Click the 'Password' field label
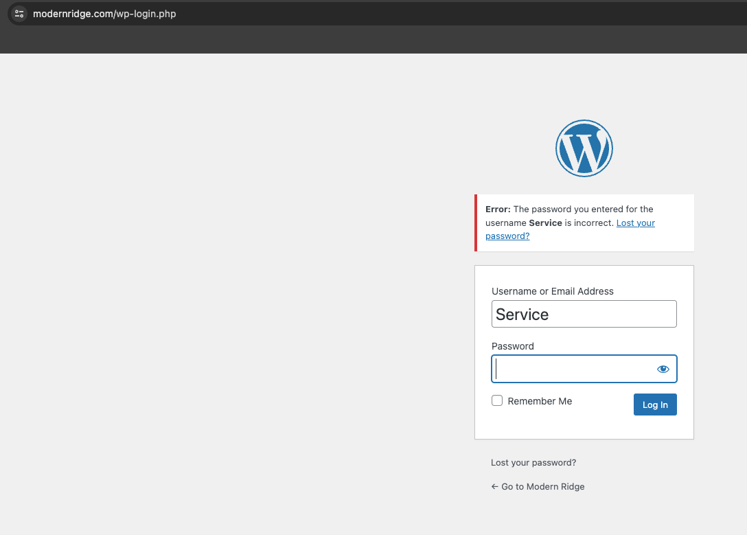This screenshot has height=535, width=747. (x=513, y=346)
